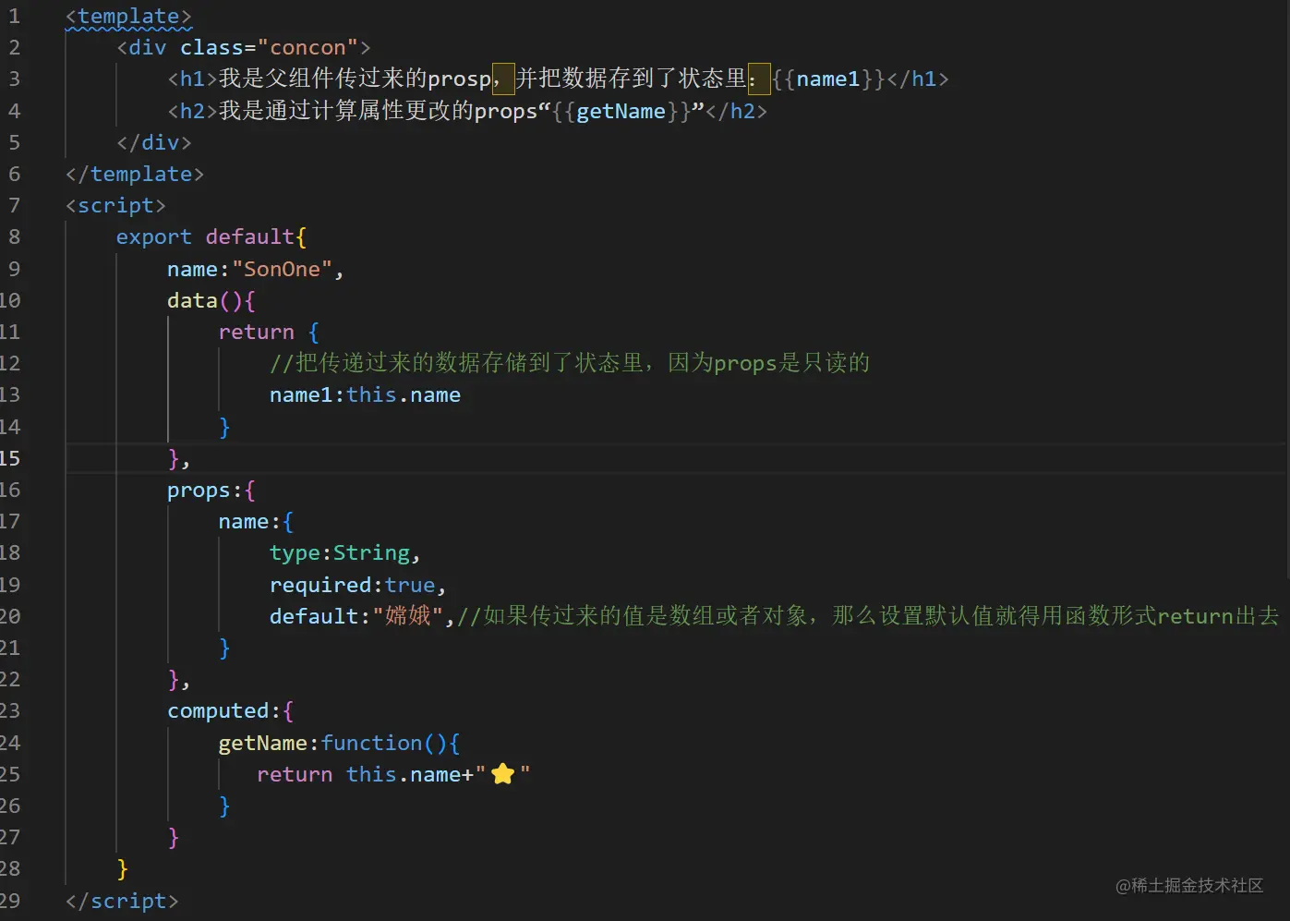Click 'return this.name+' on line 25
This screenshot has width=1290, height=921.
click(x=366, y=775)
